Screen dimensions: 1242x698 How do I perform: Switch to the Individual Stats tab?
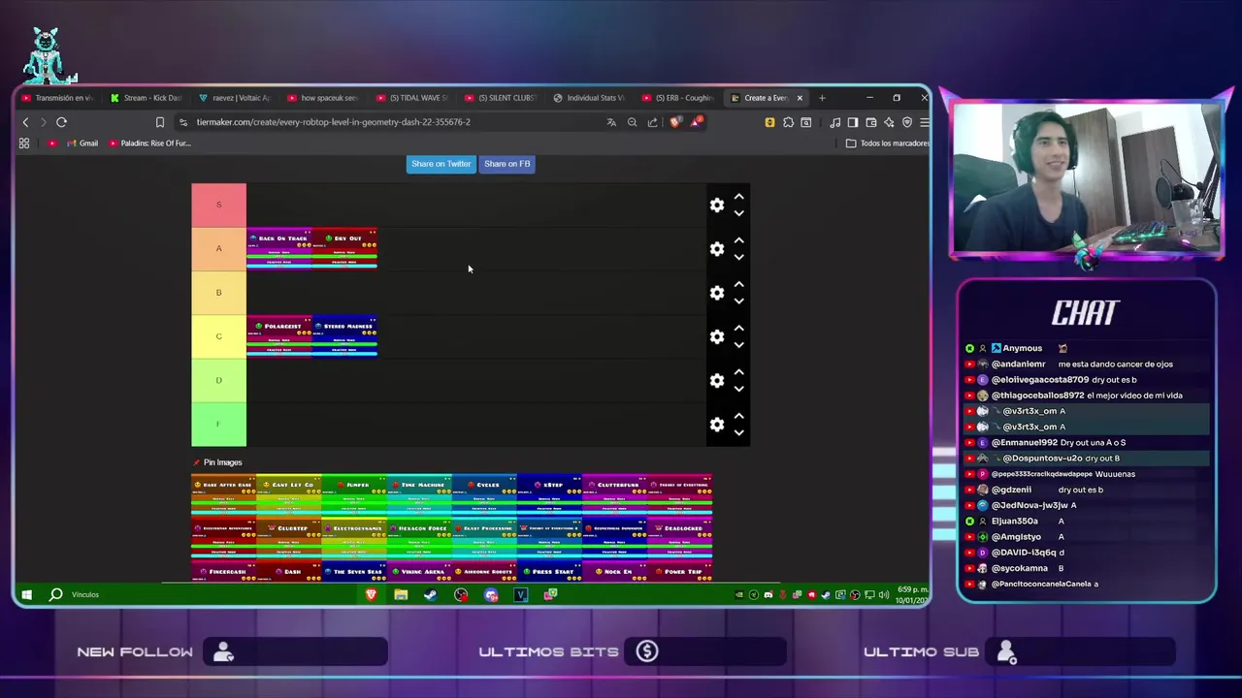point(589,98)
